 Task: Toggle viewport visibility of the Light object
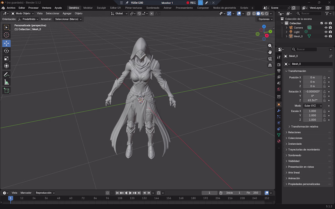(x=326, y=32)
